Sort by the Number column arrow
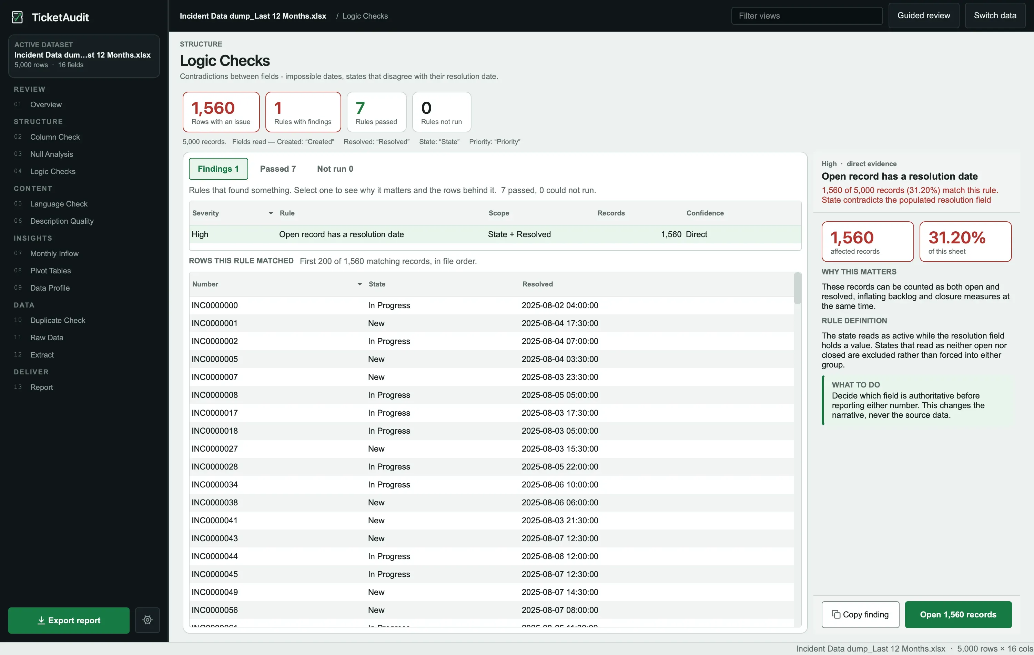1034x655 pixels. coord(359,284)
